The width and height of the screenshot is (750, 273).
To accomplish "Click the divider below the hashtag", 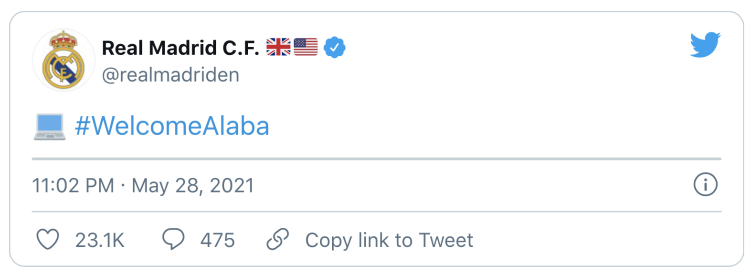I will click(x=377, y=159).
